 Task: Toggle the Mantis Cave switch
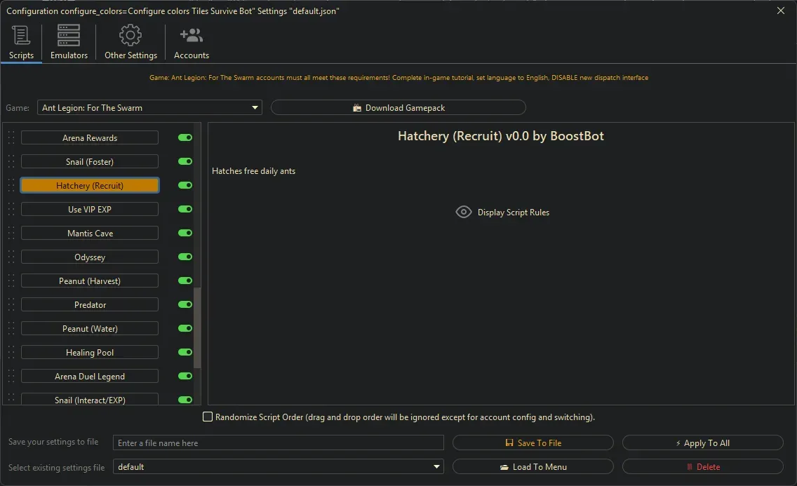[185, 233]
